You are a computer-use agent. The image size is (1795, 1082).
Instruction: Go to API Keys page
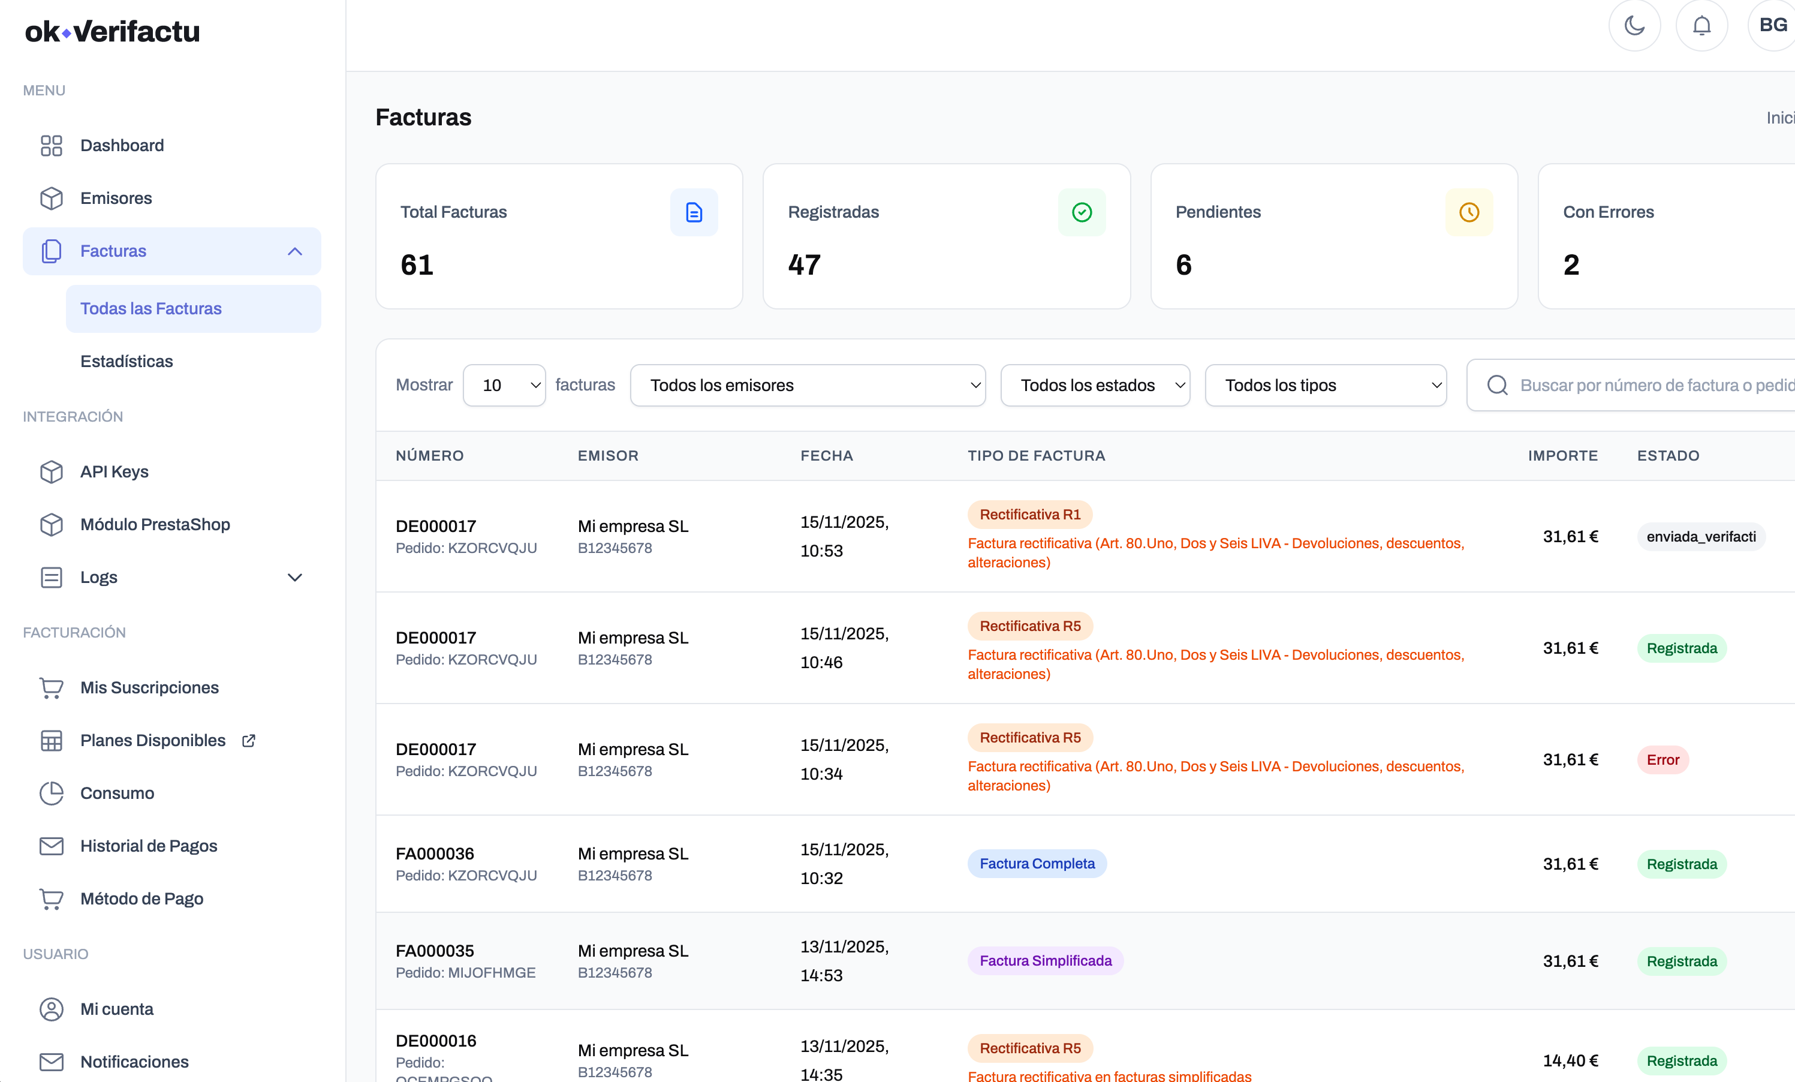tap(115, 471)
